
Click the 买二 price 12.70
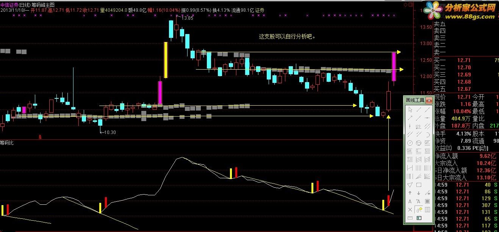tap(464, 68)
